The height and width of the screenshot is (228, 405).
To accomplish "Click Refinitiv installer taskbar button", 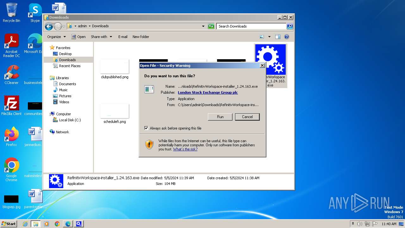I will pos(79,224).
